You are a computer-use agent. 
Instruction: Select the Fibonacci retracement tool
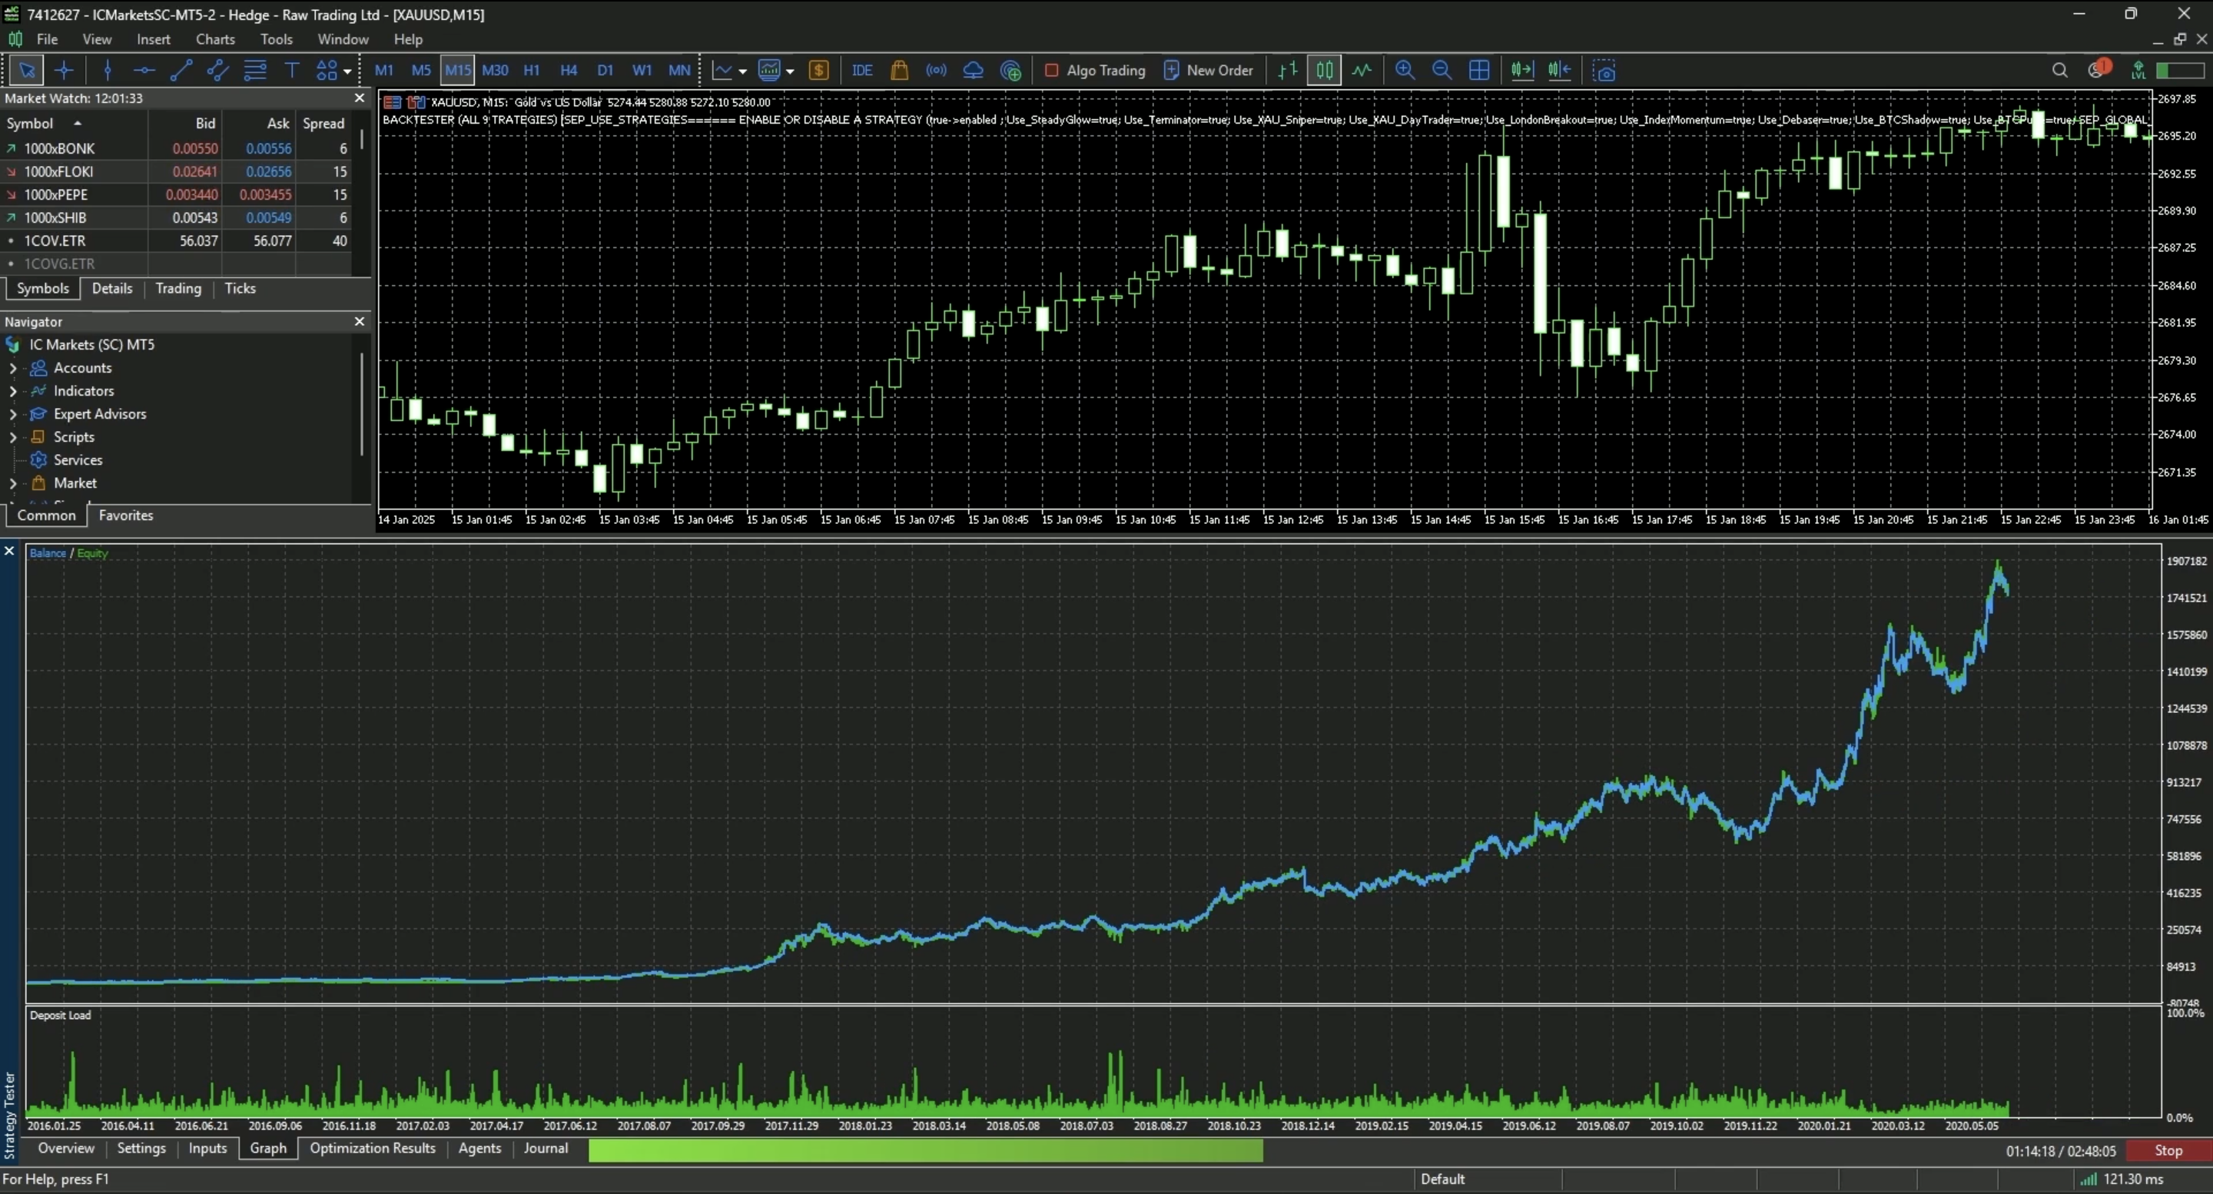(255, 71)
